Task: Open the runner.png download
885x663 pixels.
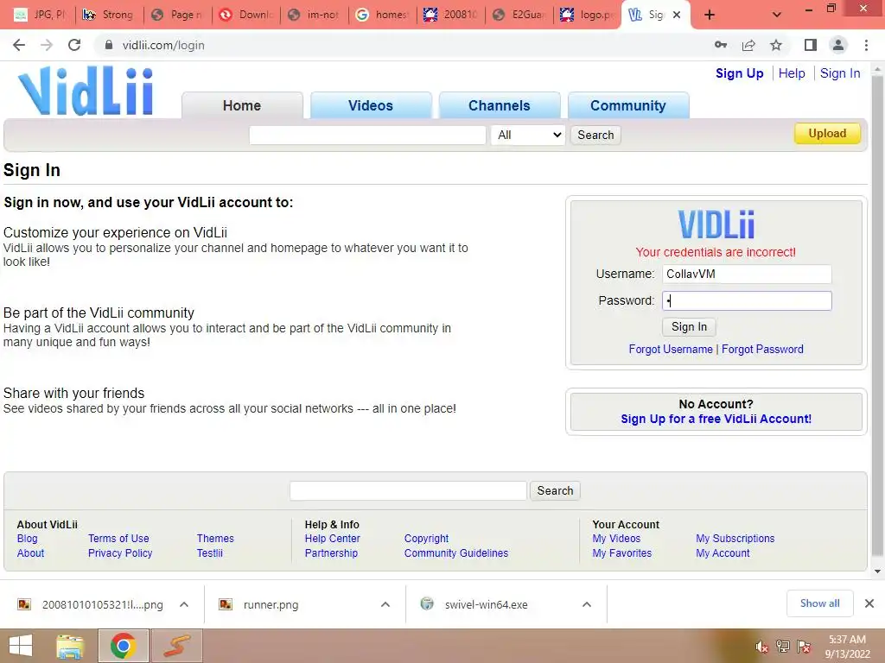Action: click(x=271, y=604)
